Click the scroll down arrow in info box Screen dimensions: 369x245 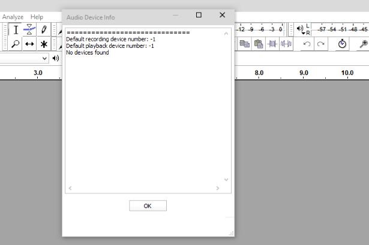tap(226, 180)
